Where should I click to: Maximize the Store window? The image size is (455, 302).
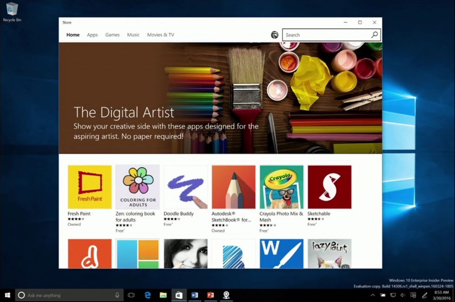tap(360, 22)
